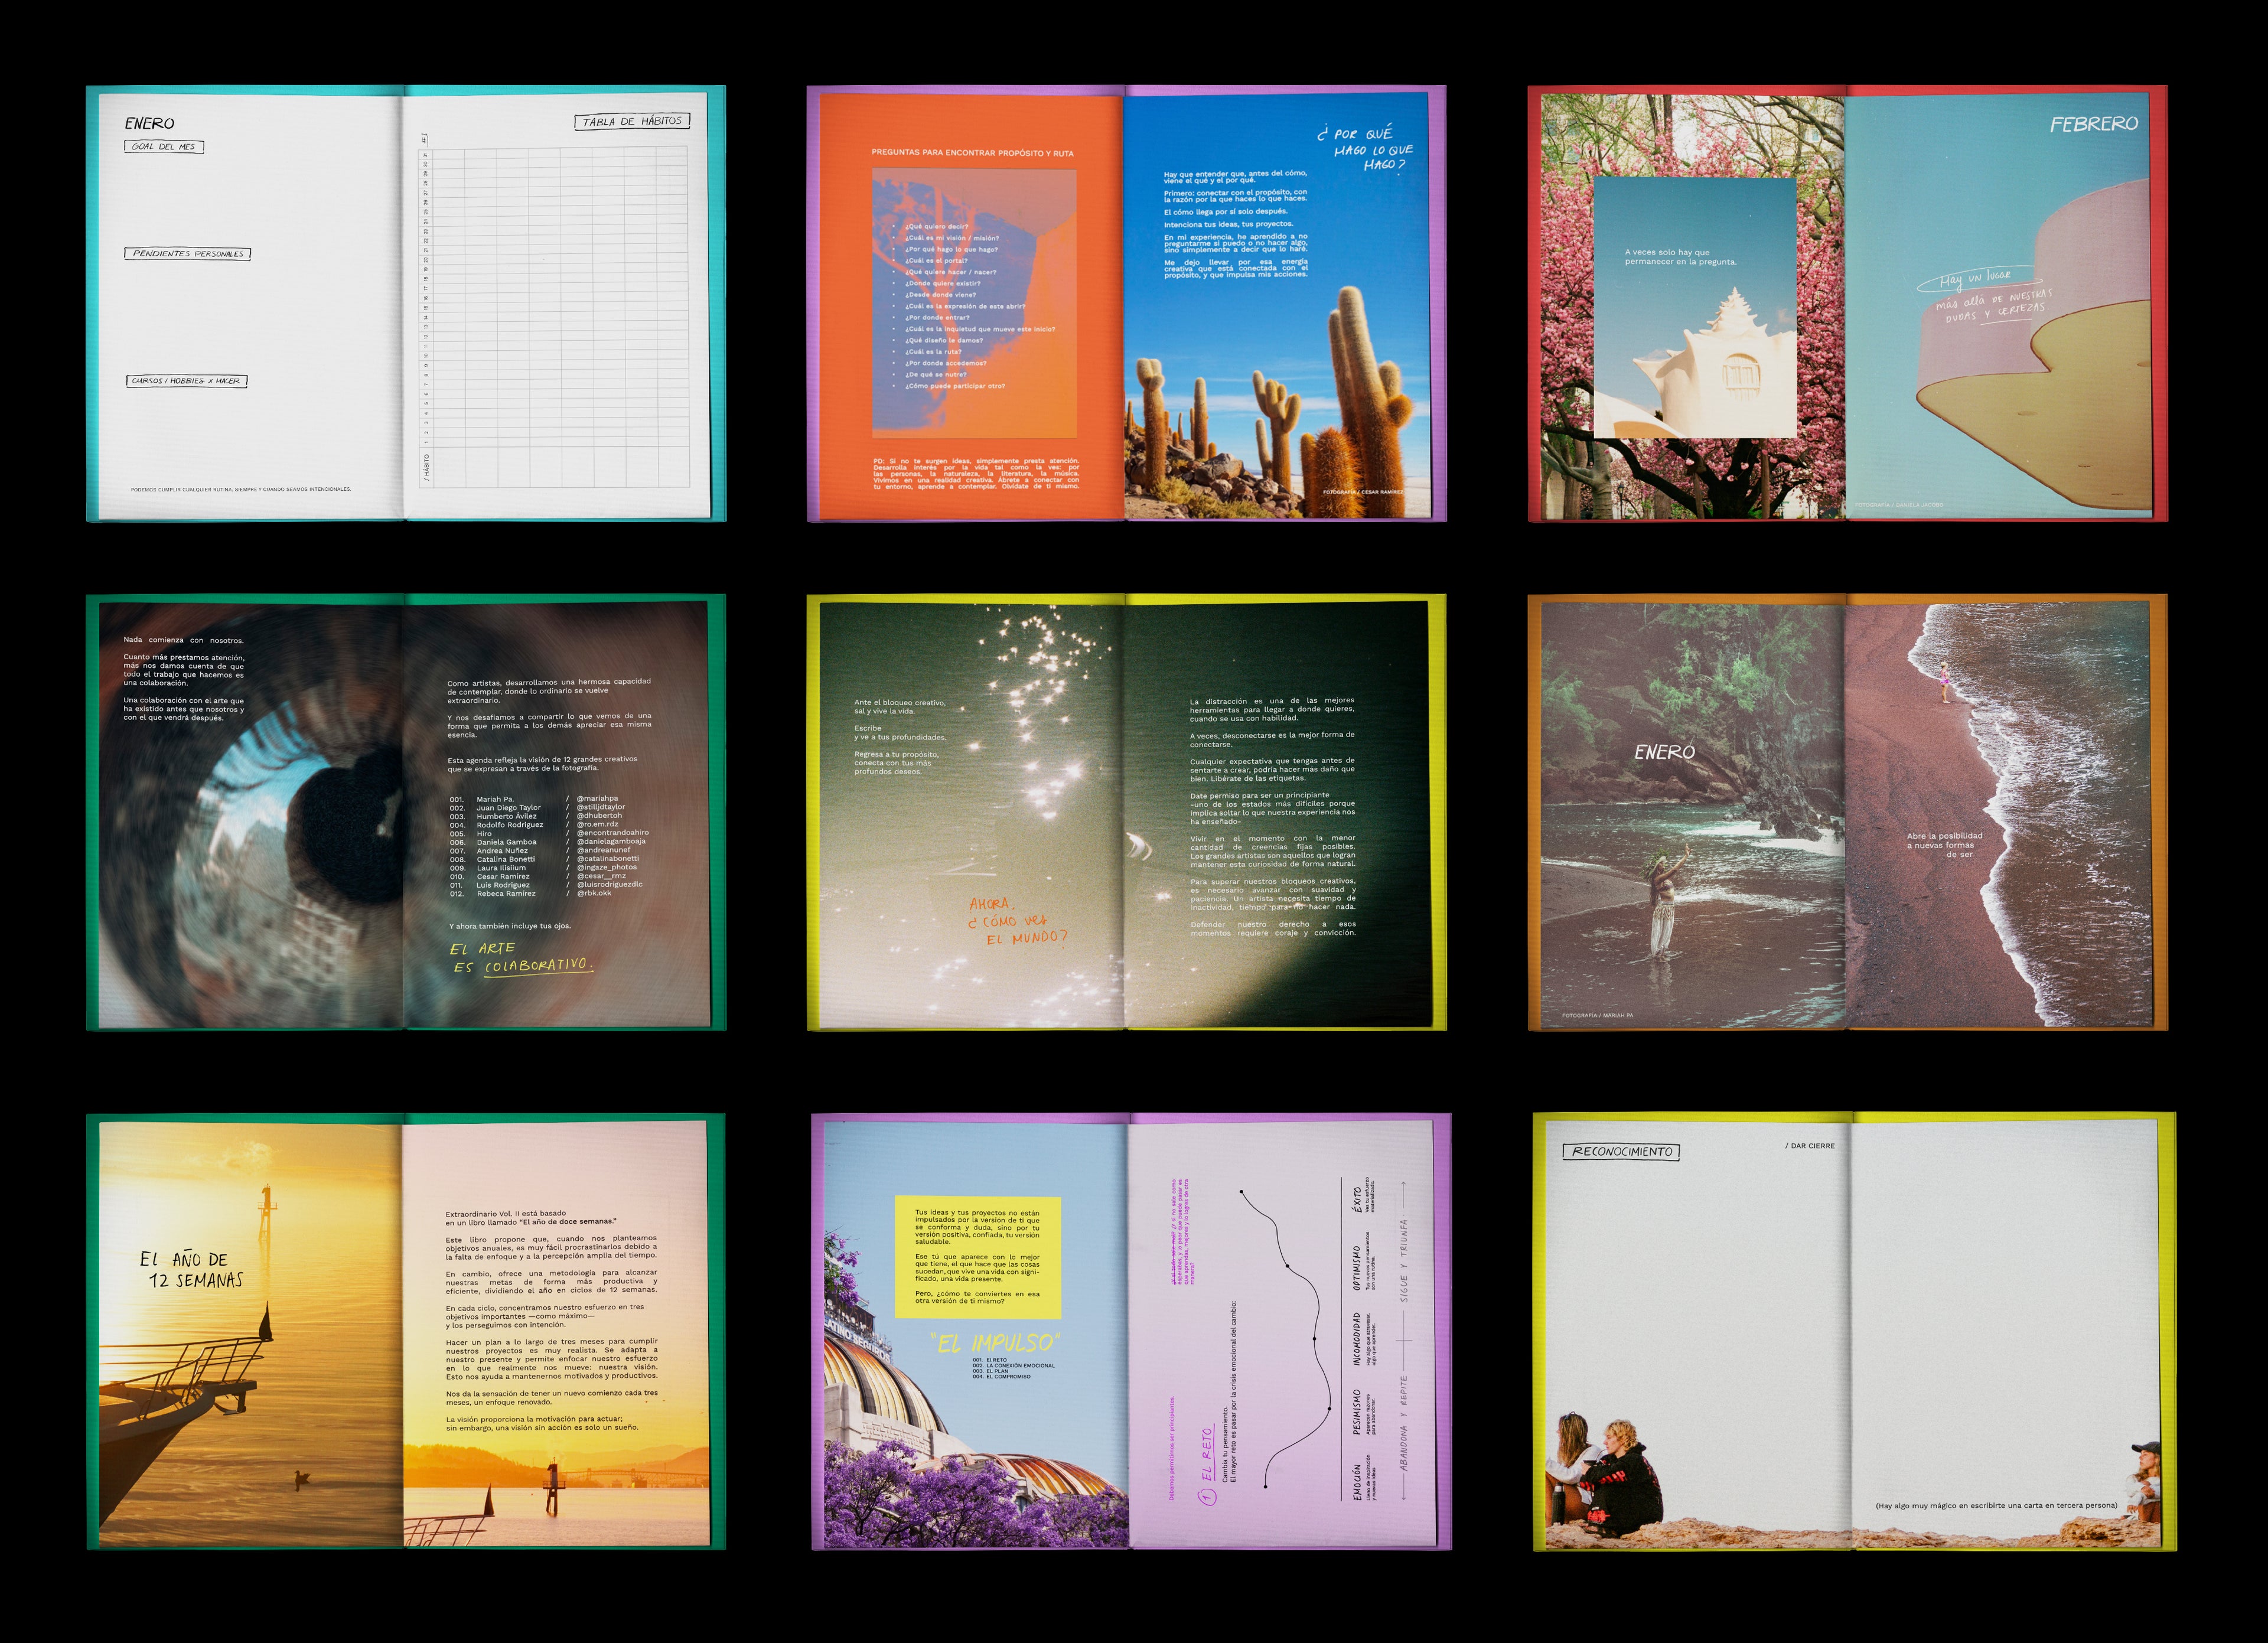Click the '@mariahpa' handle in the list

pyautogui.click(x=597, y=799)
